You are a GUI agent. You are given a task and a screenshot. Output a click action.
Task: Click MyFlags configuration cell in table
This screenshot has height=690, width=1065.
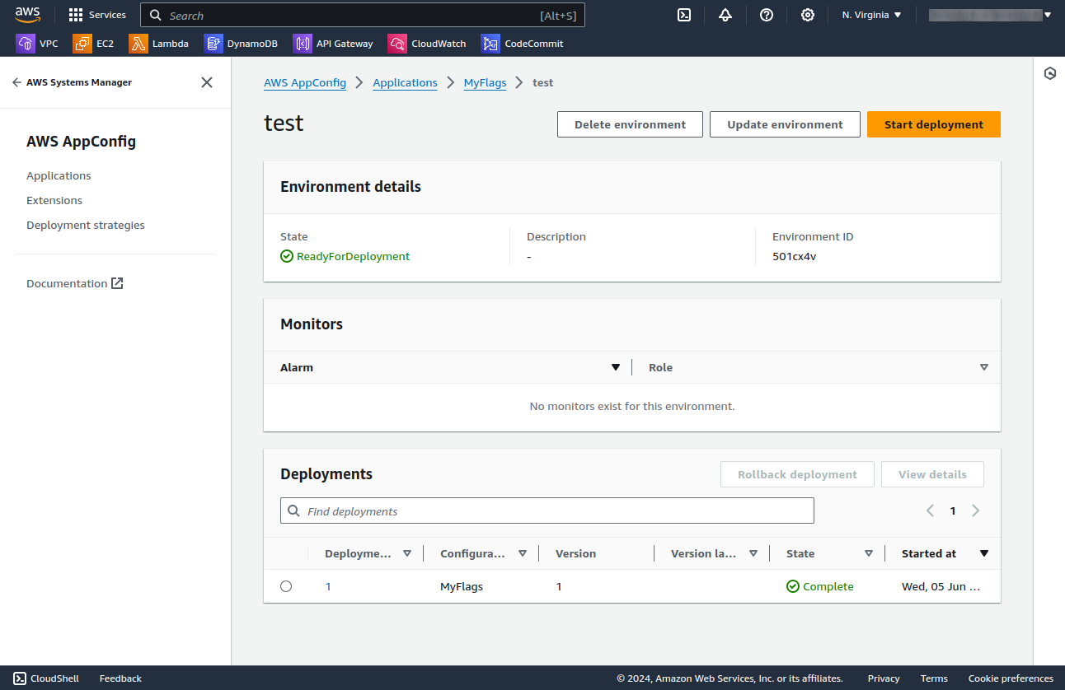(462, 586)
